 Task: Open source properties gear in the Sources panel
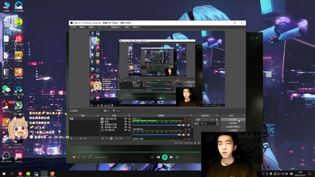click(x=111, y=138)
